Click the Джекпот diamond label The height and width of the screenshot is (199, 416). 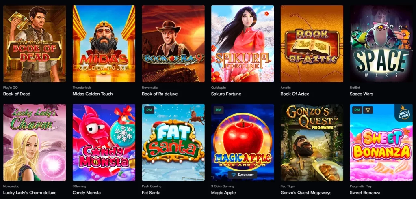tap(243, 175)
